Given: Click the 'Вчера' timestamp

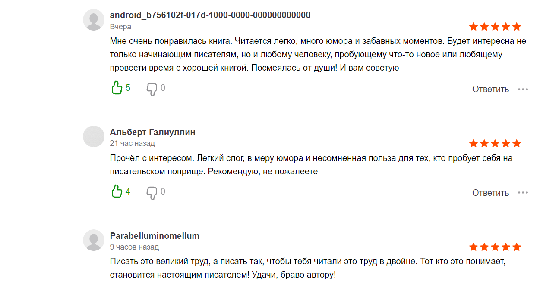Looking at the screenshot, I should coord(120,27).
